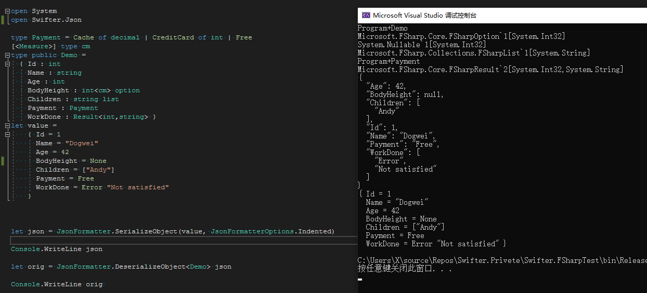The image size is (647, 293).
Task: Click '"WorkDone": [' in console JSON
Action: click(x=393, y=152)
